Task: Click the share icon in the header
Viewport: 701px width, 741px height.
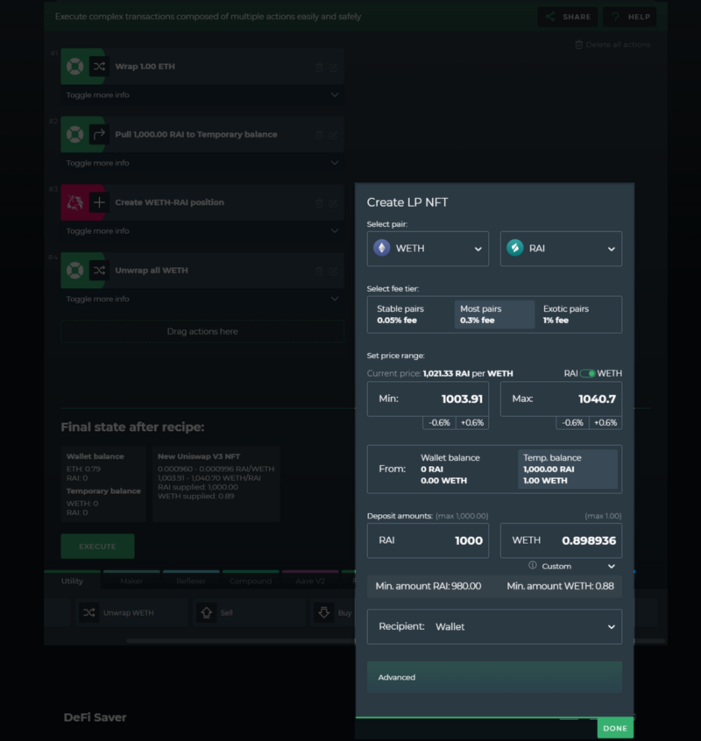Action: click(549, 17)
